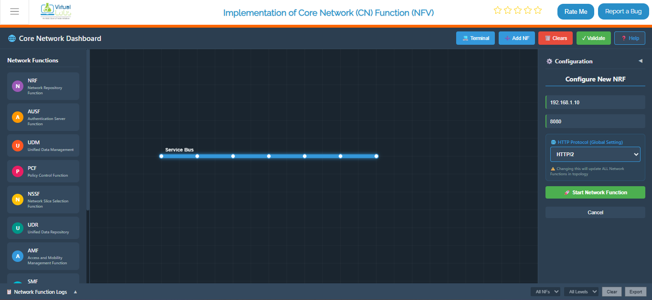Open the All Levels filter dropdown
Image resolution: width=652 pixels, height=300 pixels.
click(581, 292)
